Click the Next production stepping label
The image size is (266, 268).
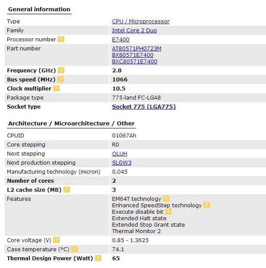(x=41, y=163)
